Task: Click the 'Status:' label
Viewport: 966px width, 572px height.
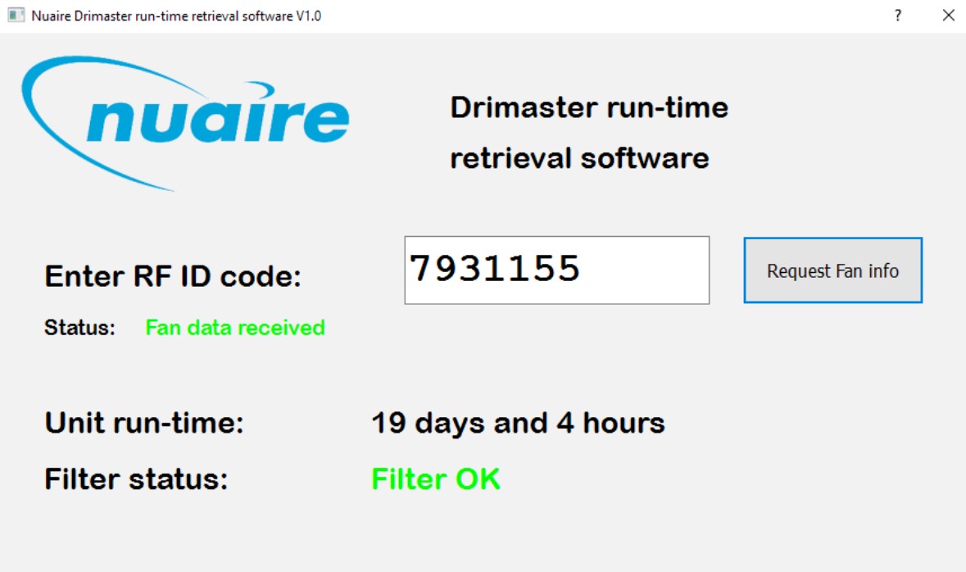Action: tap(79, 327)
